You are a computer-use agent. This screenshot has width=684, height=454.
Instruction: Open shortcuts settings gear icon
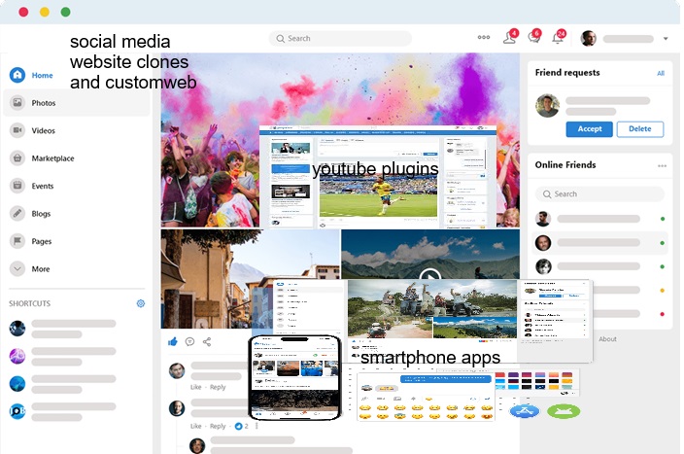click(140, 303)
